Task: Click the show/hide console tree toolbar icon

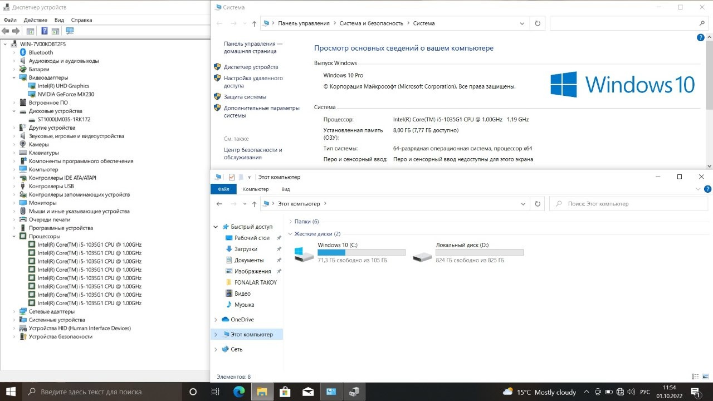Action: pyautogui.click(x=30, y=31)
